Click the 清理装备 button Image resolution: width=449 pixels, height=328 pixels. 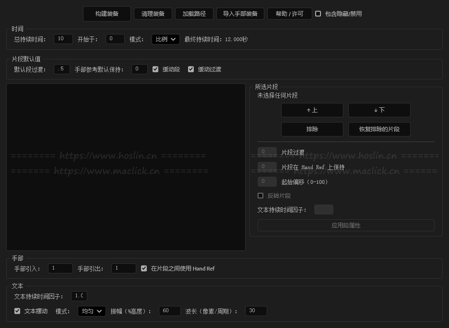pyautogui.click(x=153, y=14)
